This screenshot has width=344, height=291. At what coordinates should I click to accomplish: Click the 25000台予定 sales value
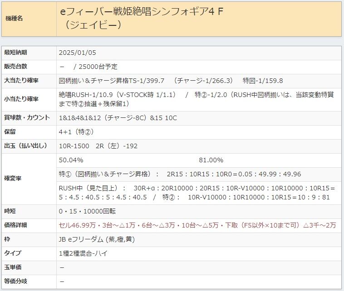[x=98, y=67]
